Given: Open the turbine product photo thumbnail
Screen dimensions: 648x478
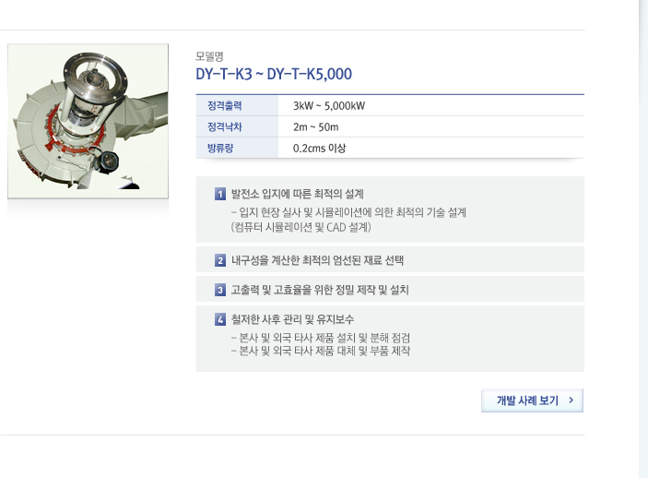Looking at the screenshot, I should 88,121.
